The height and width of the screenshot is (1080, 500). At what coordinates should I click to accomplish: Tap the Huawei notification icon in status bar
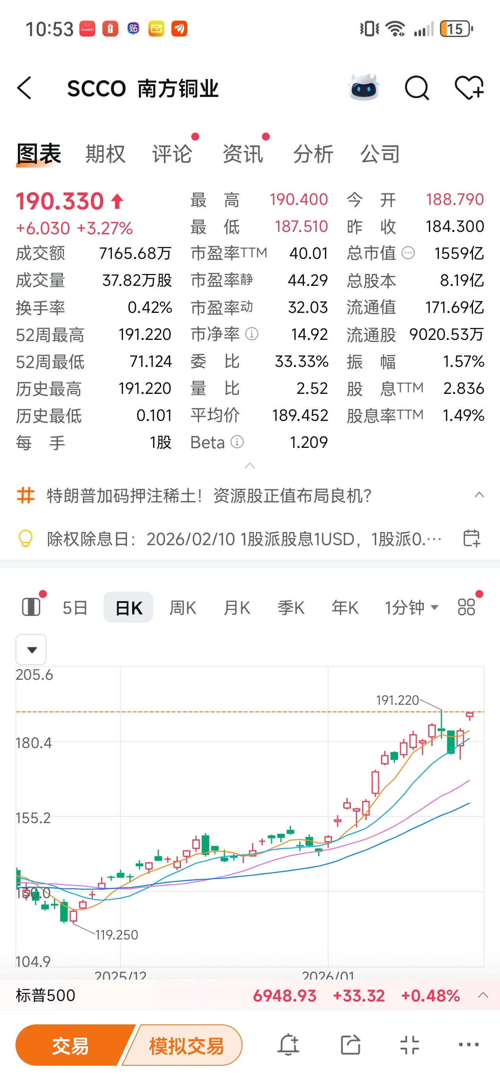point(87,29)
